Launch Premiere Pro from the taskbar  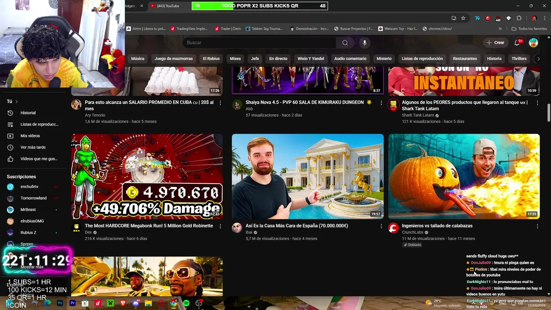(x=72, y=303)
